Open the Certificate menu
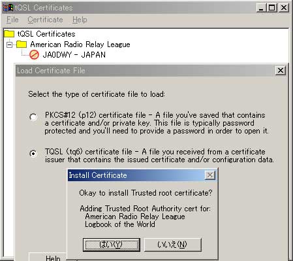Viewport: 293px width, 261px height. point(45,20)
